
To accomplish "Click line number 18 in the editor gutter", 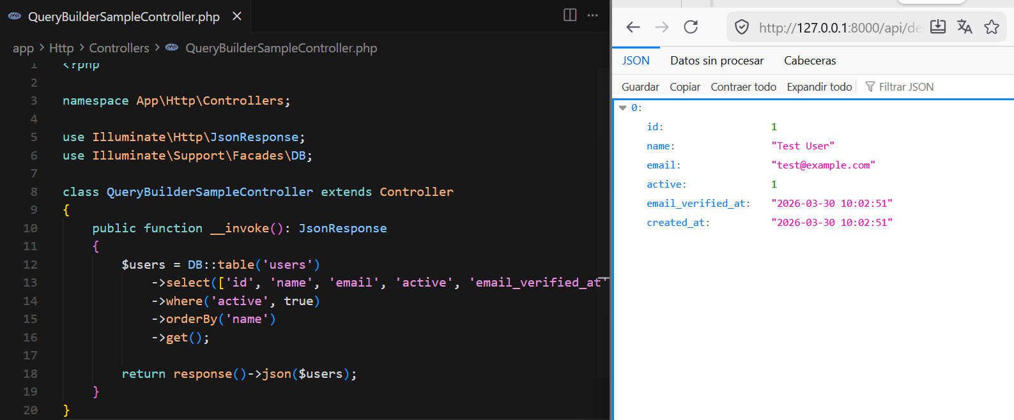I will click(x=30, y=374).
